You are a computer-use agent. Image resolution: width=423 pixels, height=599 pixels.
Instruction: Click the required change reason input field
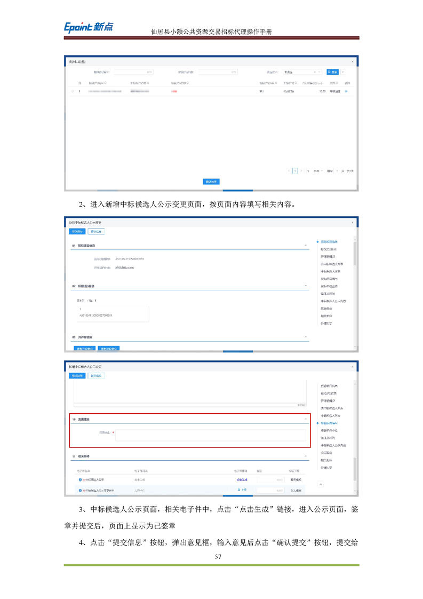[x=210, y=435]
